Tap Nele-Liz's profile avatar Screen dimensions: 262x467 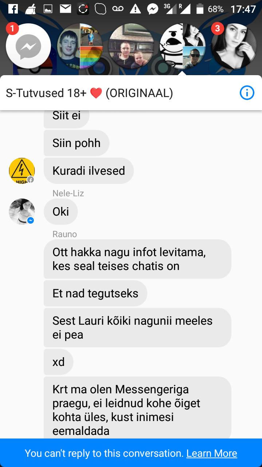tap(22, 212)
